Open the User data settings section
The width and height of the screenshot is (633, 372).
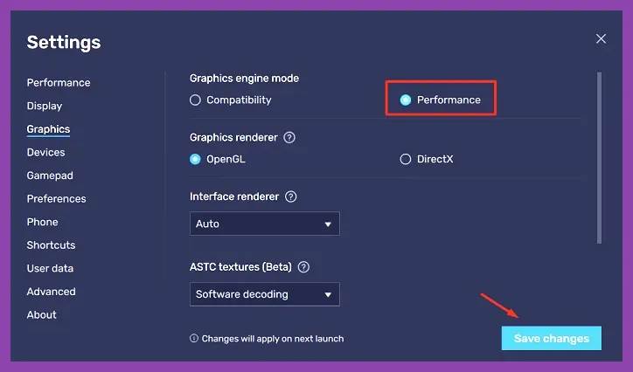pyautogui.click(x=50, y=268)
